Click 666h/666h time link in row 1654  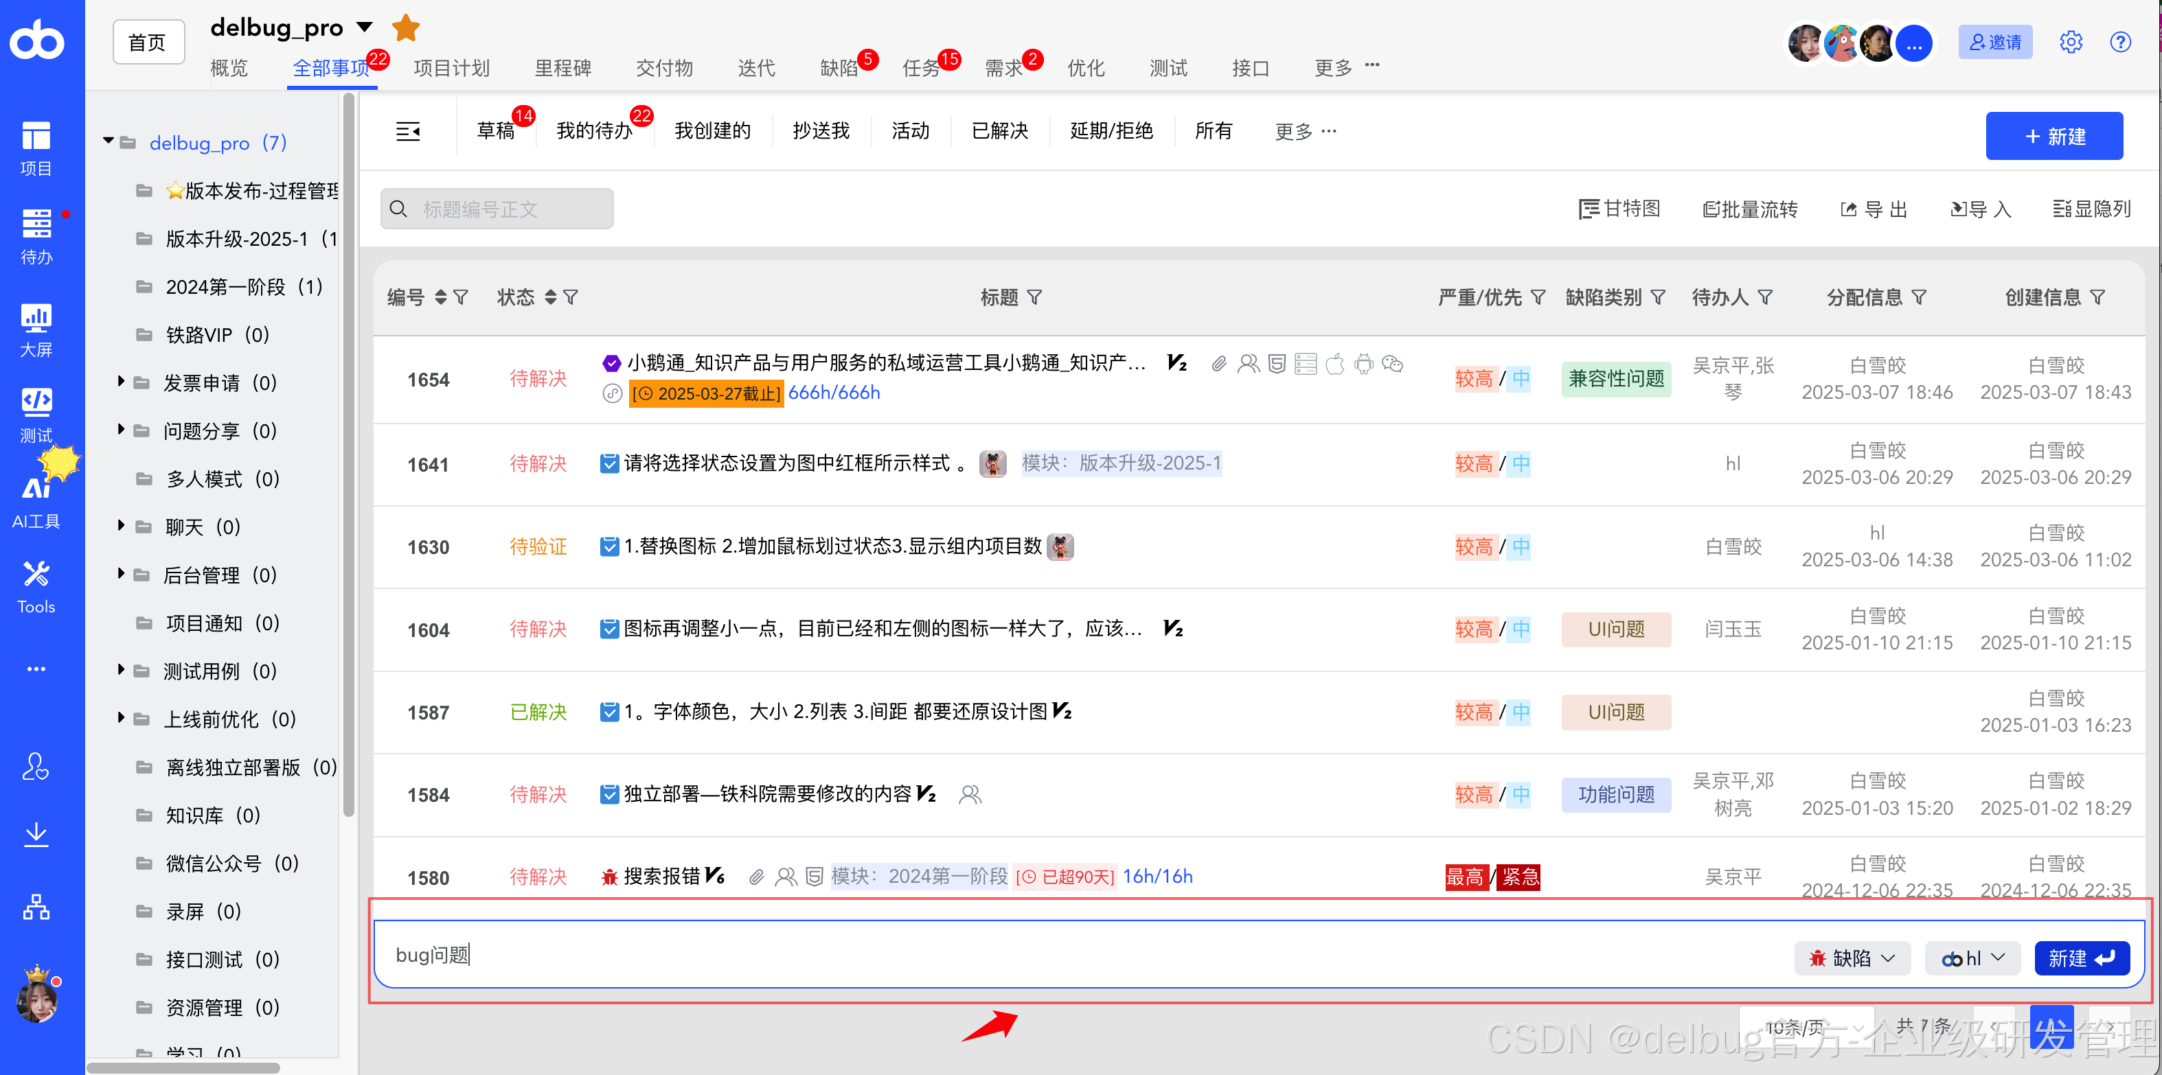(x=833, y=392)
